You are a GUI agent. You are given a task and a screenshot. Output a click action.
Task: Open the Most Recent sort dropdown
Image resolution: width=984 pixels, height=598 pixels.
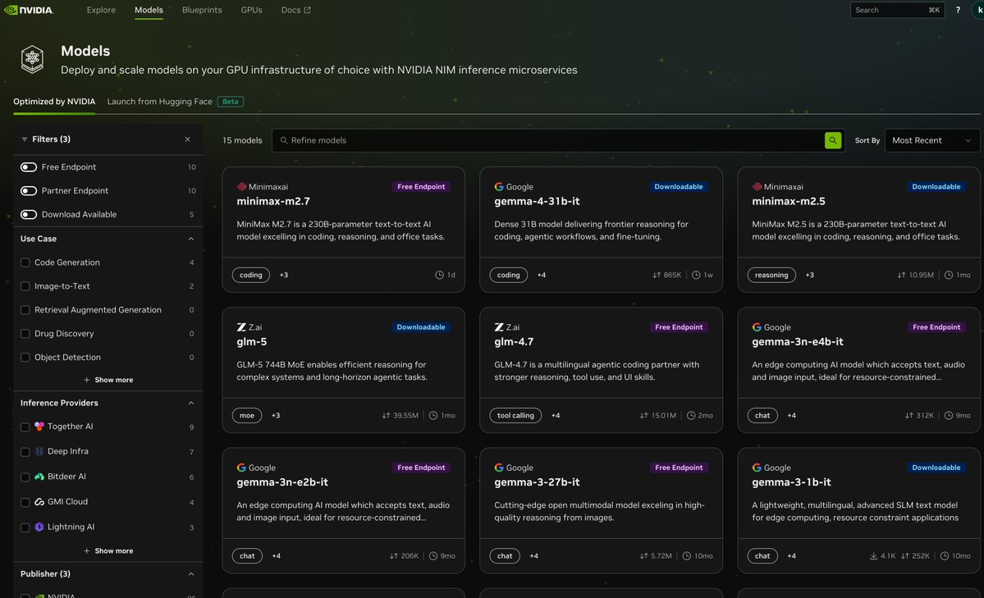(x=931, y=139)
